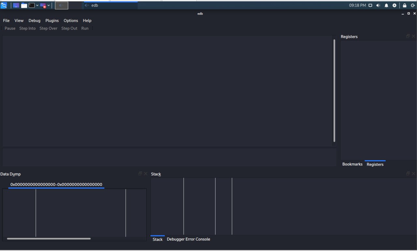
Task: Click the Pause toolbar button
Action: pyautogui.click(x=10, y=28)
